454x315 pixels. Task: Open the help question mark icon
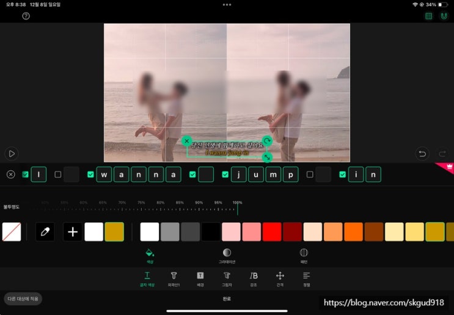point(26,16)
